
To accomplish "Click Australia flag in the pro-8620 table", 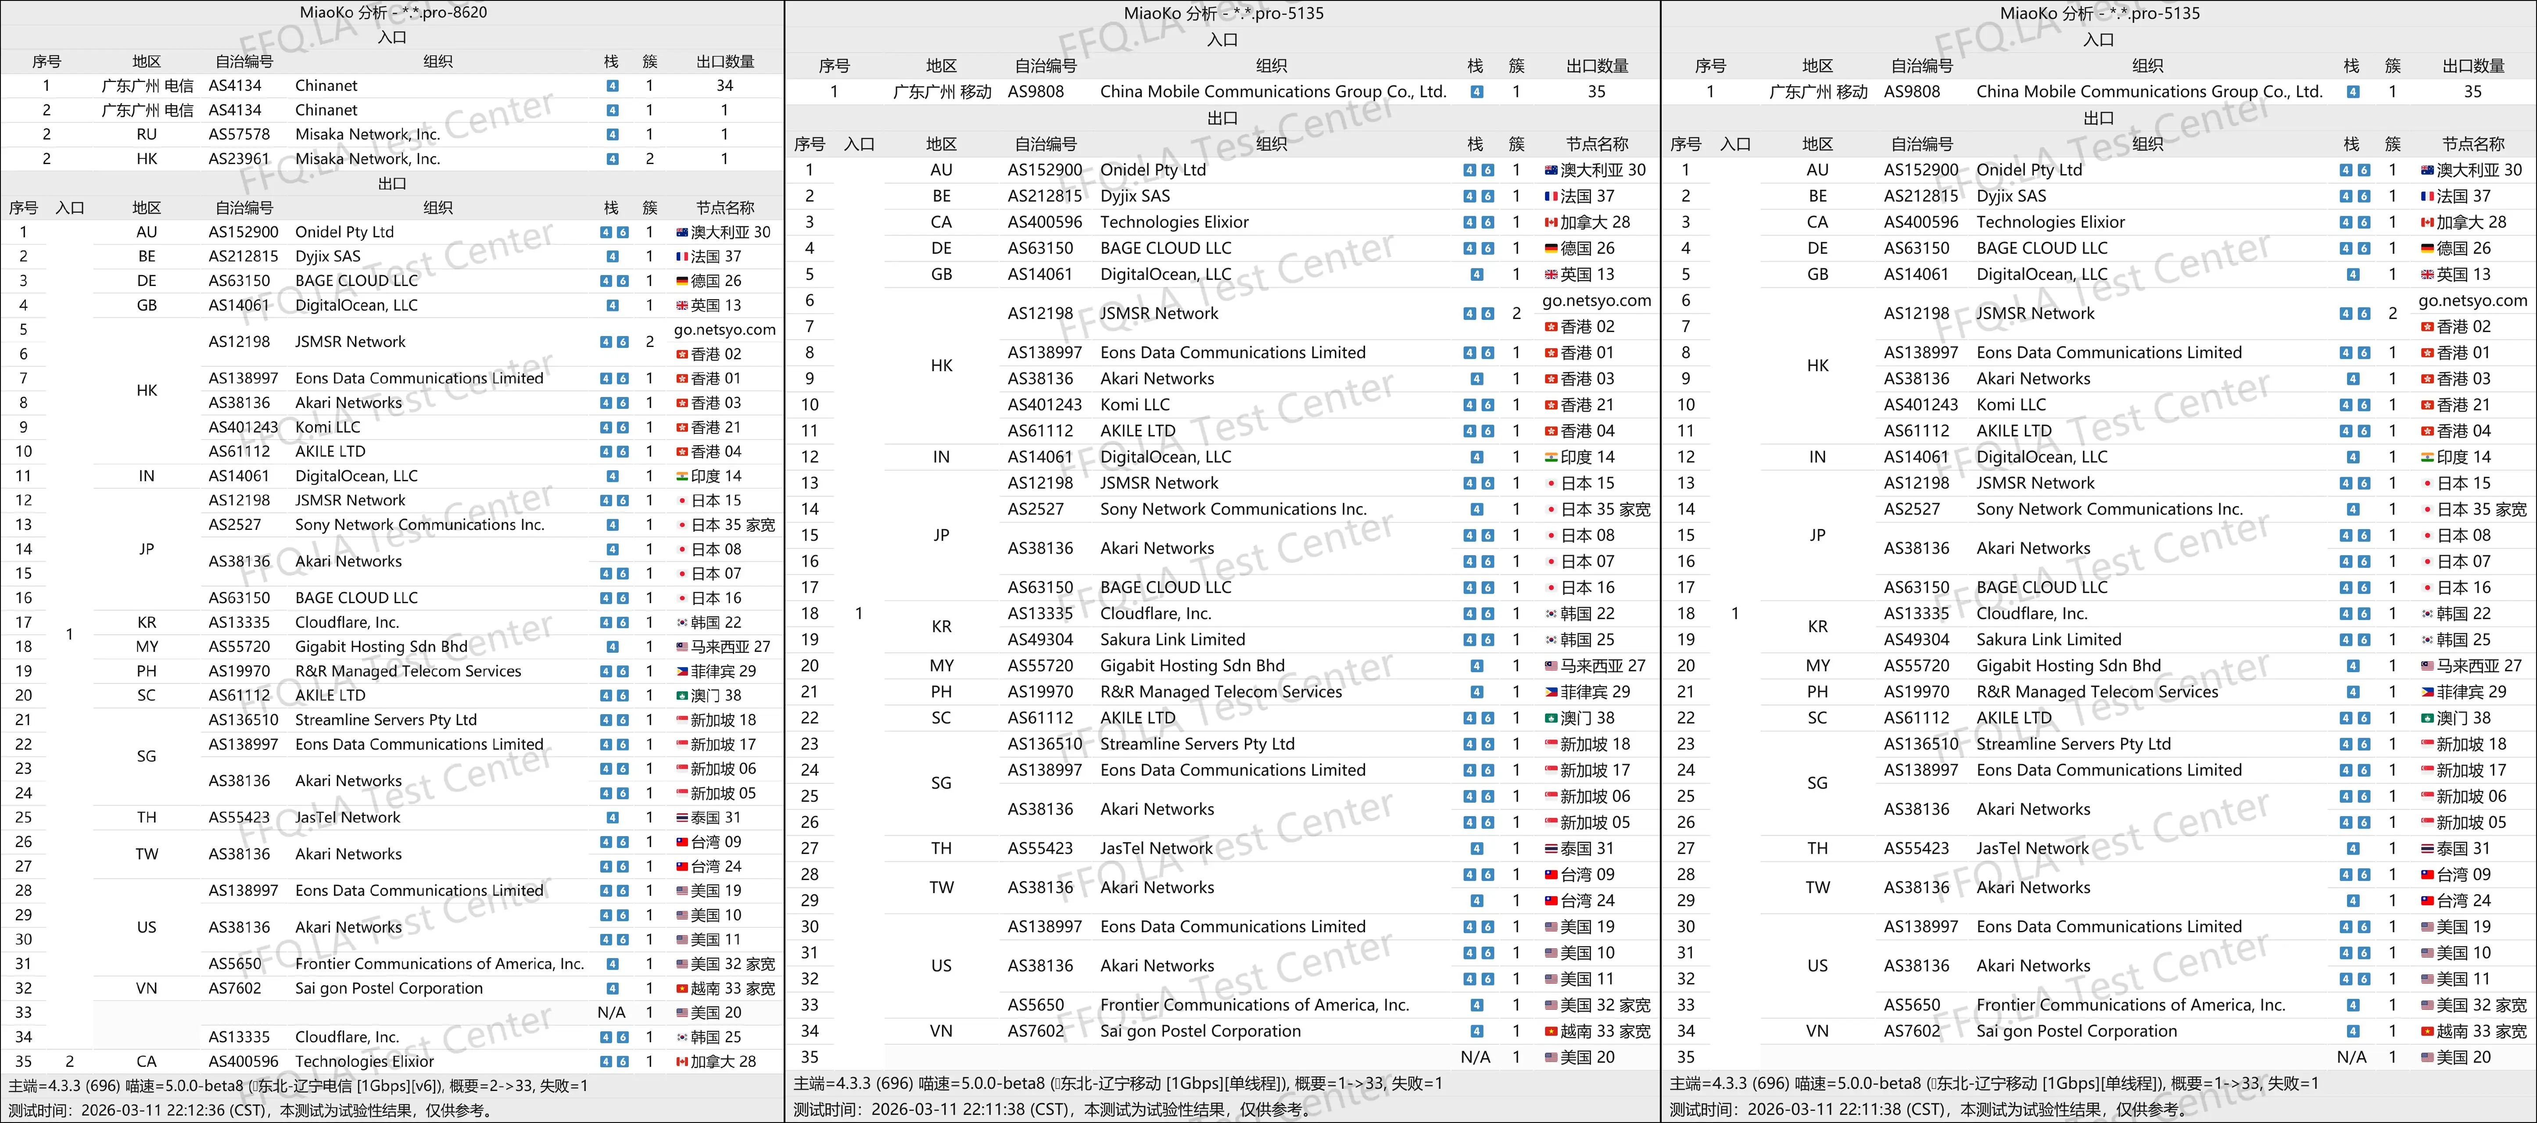I will pyautogui.click(x=681, y=232).
